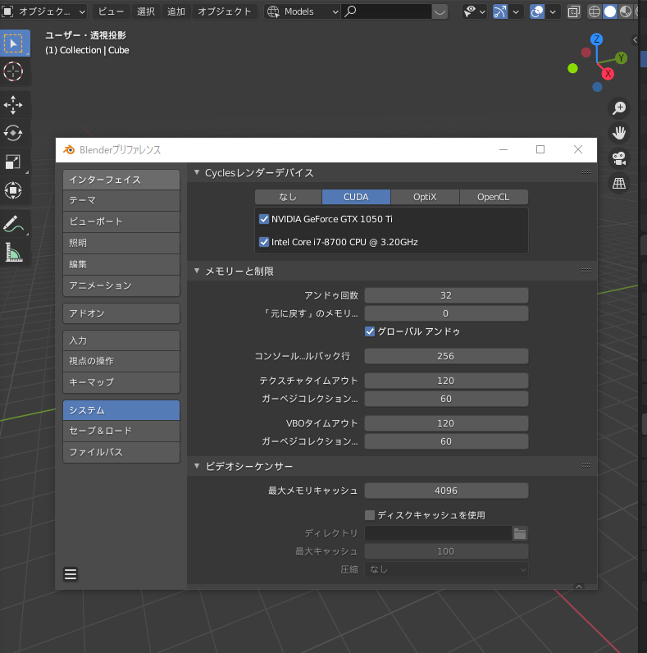Click the pan view hand icon
This screenshot has height=653, width=647.
coord(619,133)
